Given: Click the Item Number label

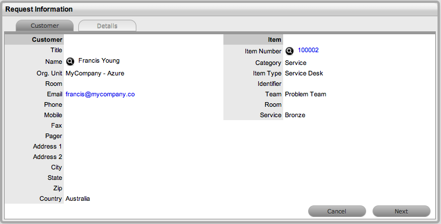Looking at the screenshot, I should pos(263,51).
